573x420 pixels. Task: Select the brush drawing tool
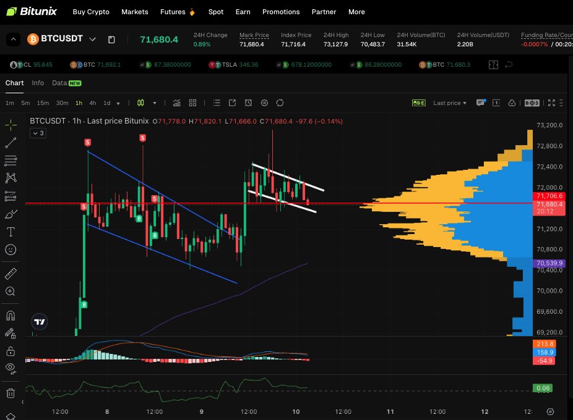(11, 214)
